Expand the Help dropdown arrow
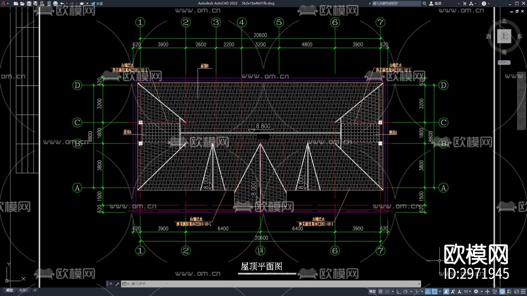Screen dimensions: 527x296 click(x=489, y=4)
